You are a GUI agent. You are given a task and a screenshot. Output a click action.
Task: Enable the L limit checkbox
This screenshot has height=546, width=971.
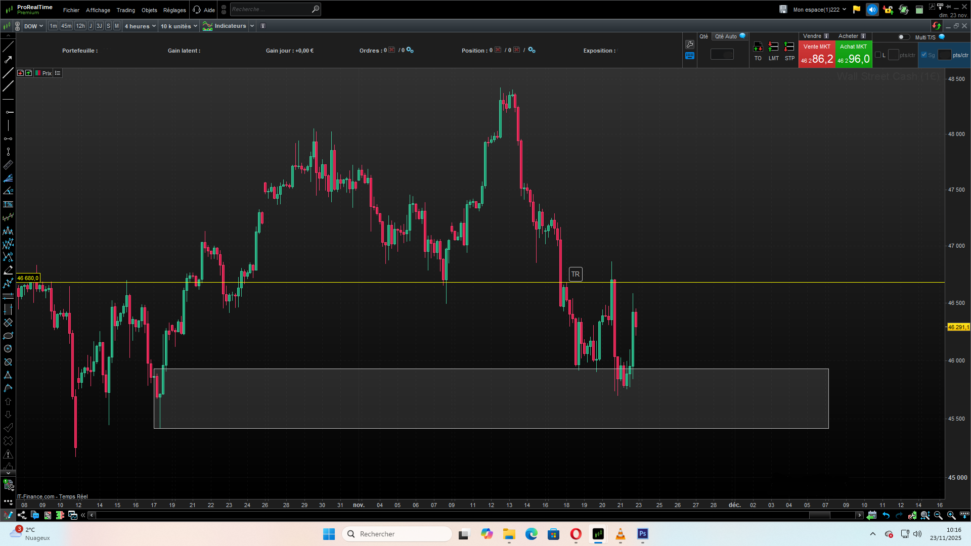[878, 55]
